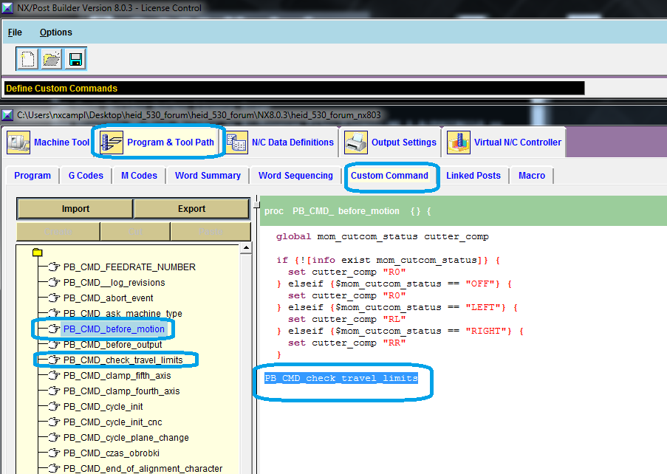Click the N/C Data Definitions icon
Viewport: 667px width, 474px height.
point(236,142)
